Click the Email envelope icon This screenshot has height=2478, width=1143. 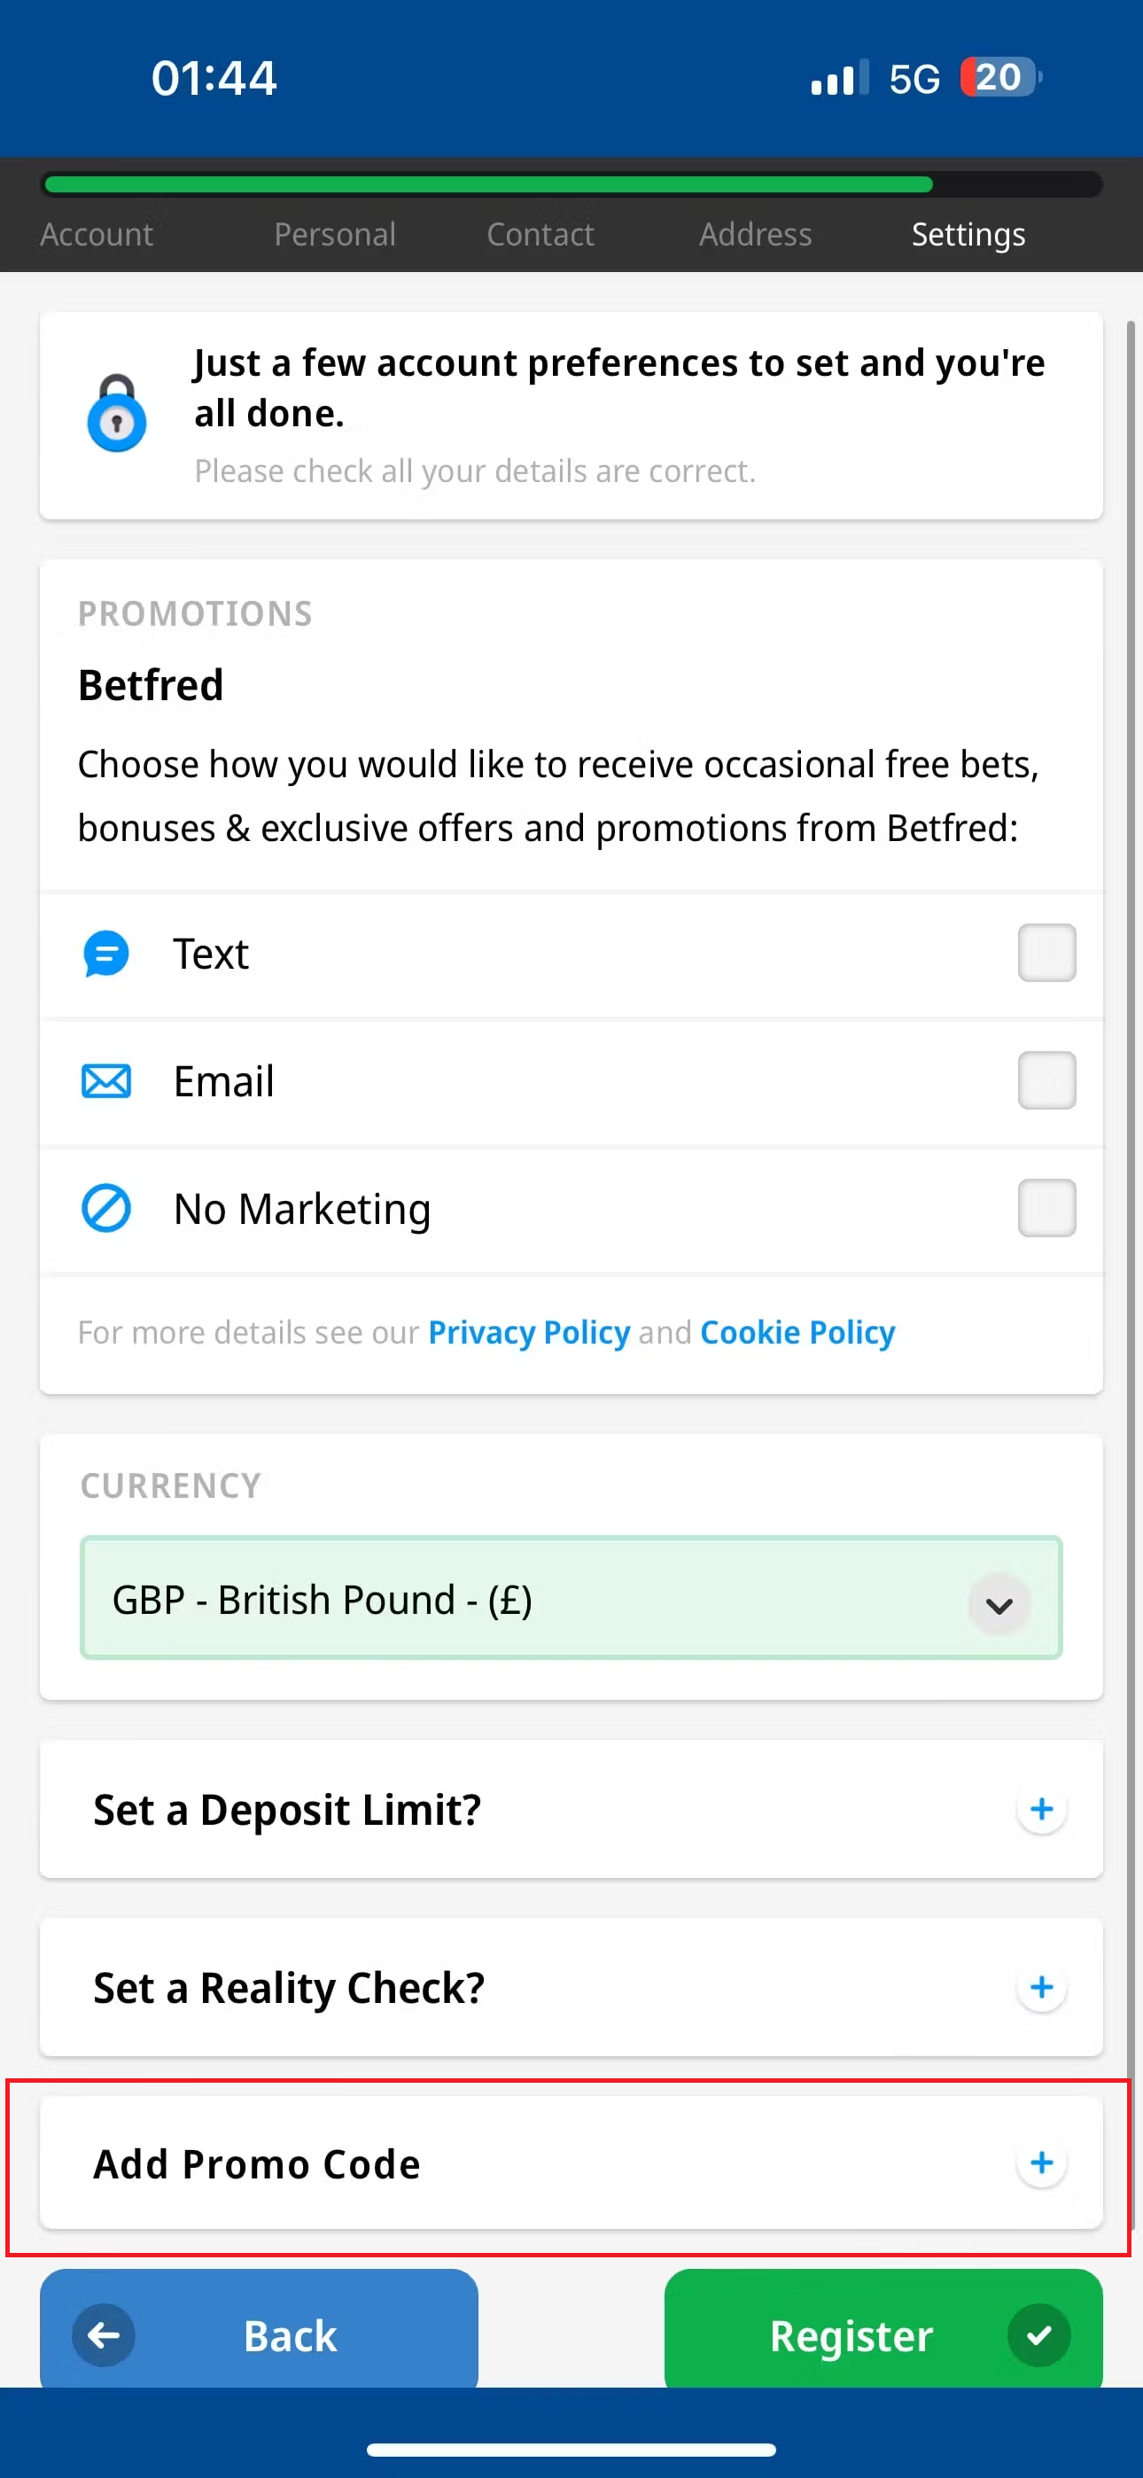pos(105,1080)
